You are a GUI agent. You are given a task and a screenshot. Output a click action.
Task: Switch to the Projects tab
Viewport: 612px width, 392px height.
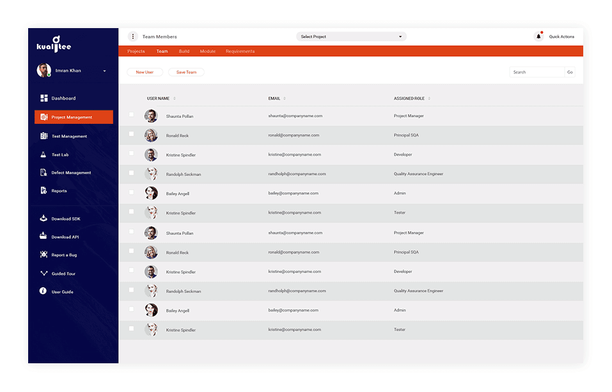136,52
